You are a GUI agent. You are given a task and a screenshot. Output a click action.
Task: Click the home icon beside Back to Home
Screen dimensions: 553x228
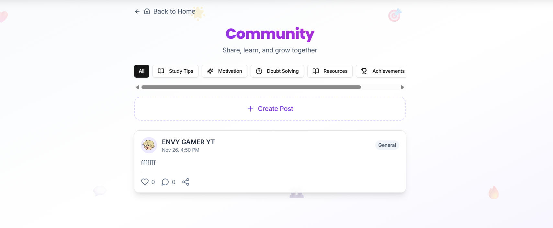(147, 11)
